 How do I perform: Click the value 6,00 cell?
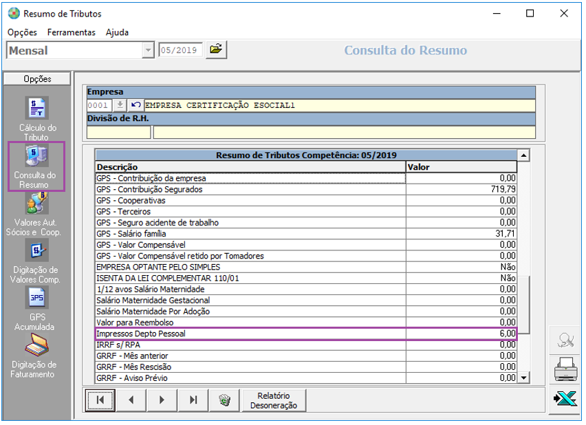(462, 334)
